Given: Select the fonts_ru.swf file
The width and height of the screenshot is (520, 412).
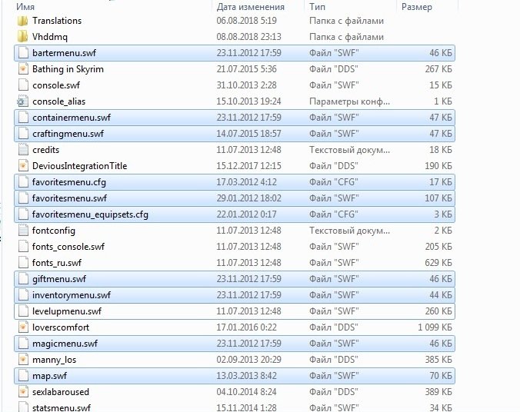Looking at the screenshot, I should (x=58, y=263).
